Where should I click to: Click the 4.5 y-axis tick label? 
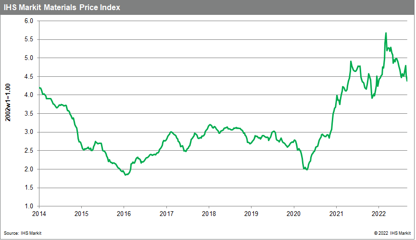click(28, 77)
